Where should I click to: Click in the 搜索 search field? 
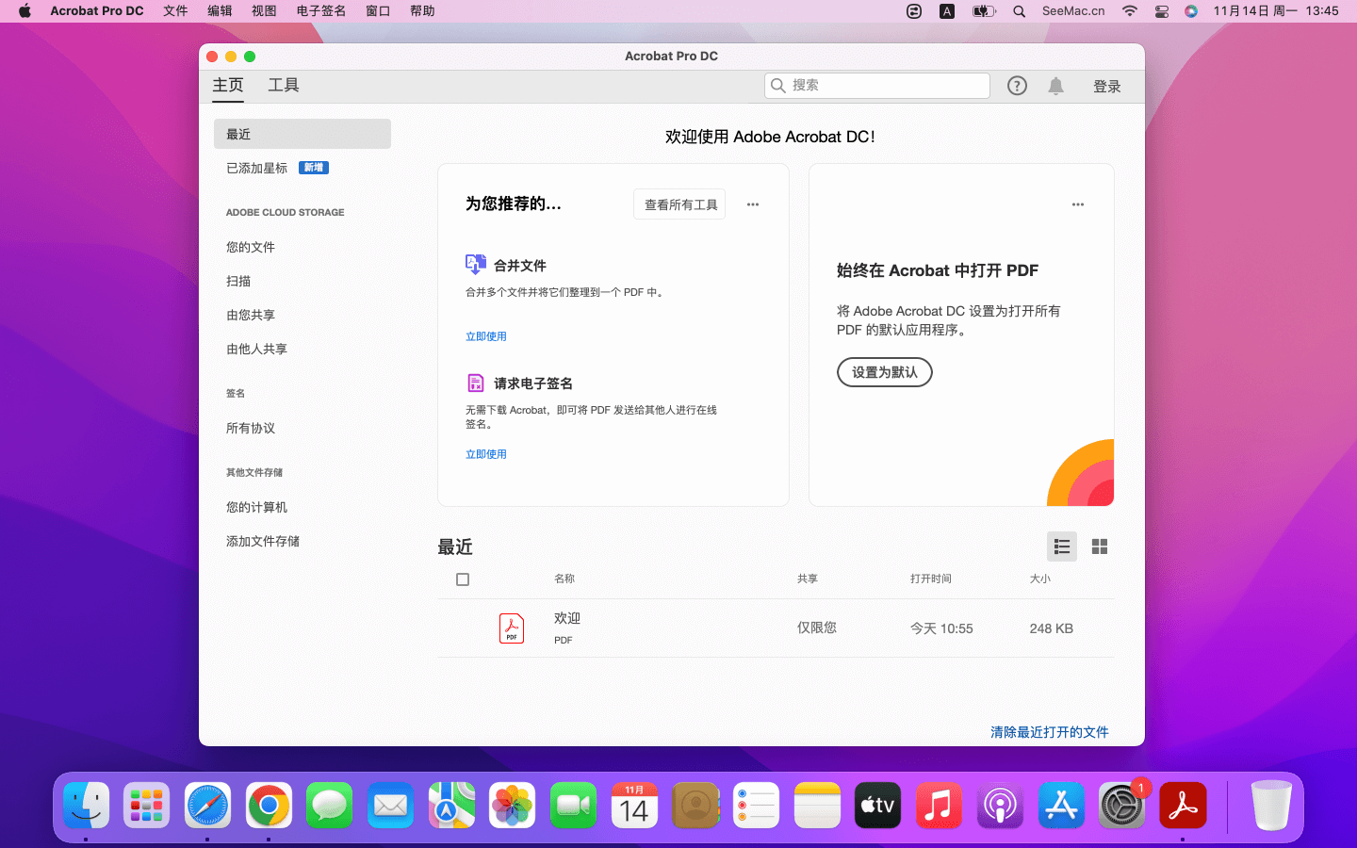886,86
